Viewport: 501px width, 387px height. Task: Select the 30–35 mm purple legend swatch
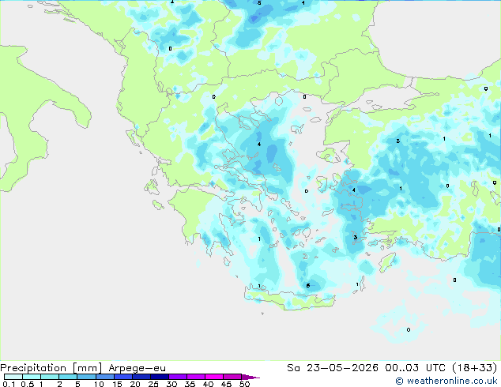point(178,377)
